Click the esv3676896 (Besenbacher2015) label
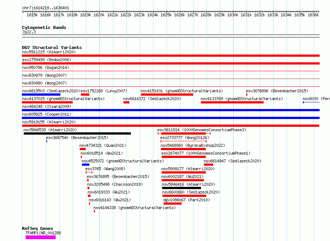330x241 pixels. tap(277, 91)
